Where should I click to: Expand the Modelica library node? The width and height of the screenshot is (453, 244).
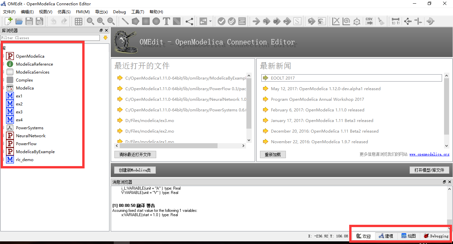pos(3,88)
